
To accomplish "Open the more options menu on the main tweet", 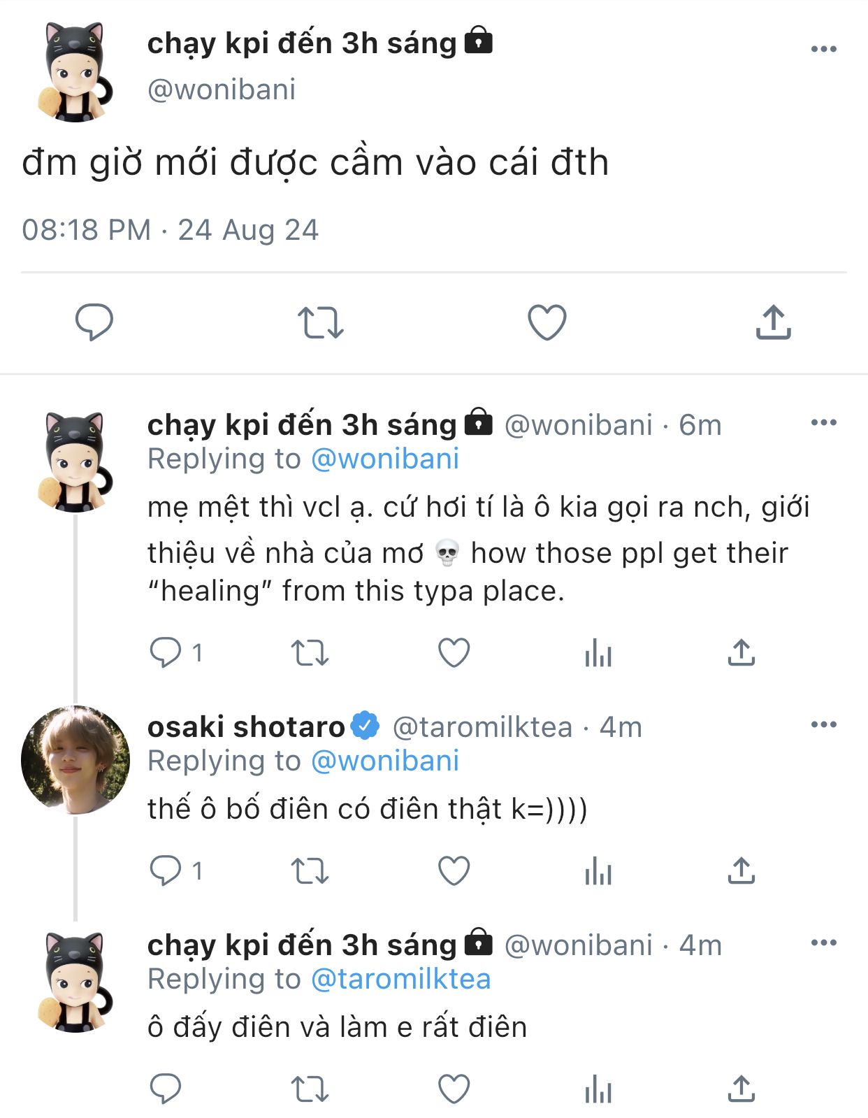I will (x=824, y=49).
